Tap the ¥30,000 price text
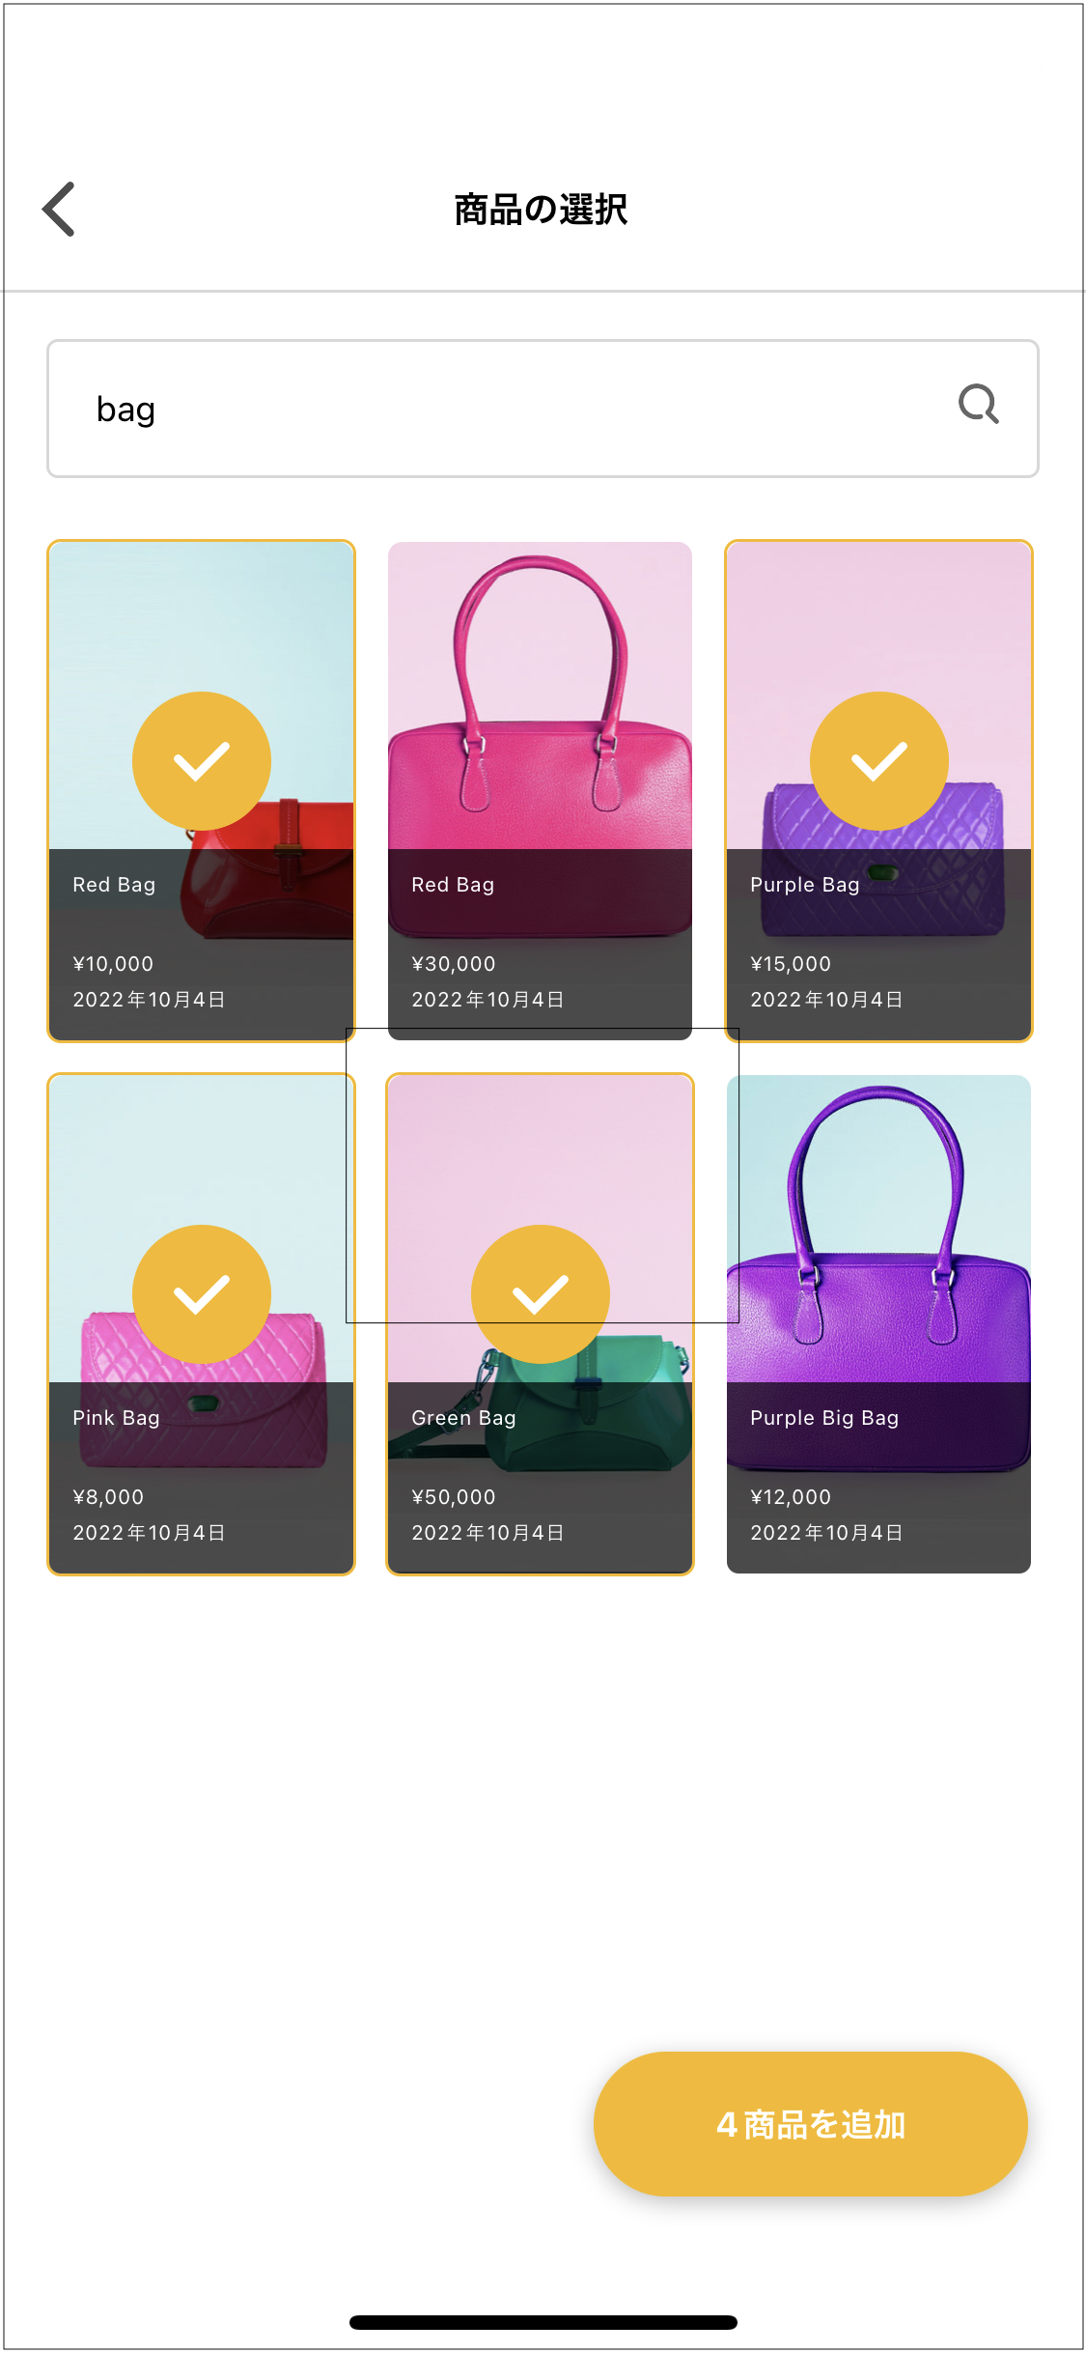Screen dimensions: 1086x2353 (x=453, y=964)
